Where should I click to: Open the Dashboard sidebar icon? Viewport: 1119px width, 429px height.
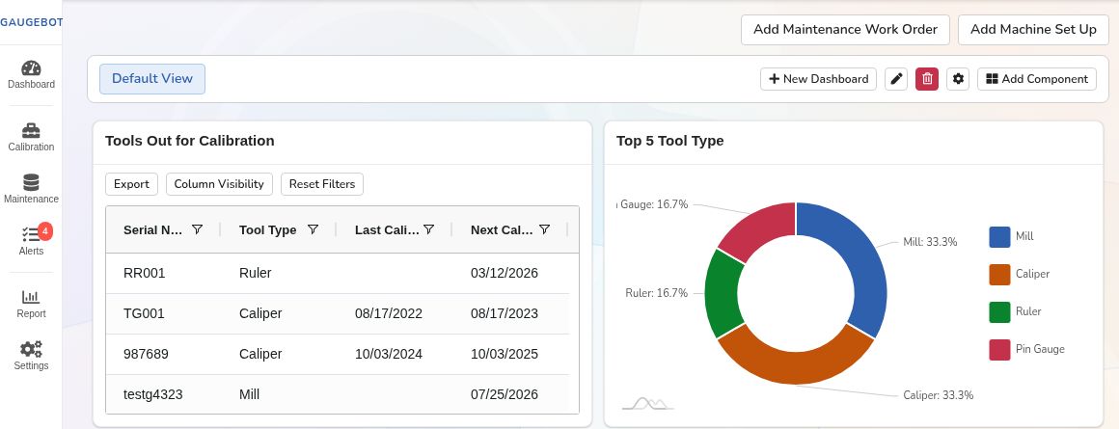(x=31, y=69)
